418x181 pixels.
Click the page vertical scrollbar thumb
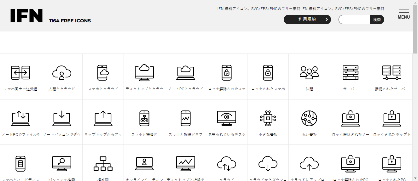(x=415, y=29)
